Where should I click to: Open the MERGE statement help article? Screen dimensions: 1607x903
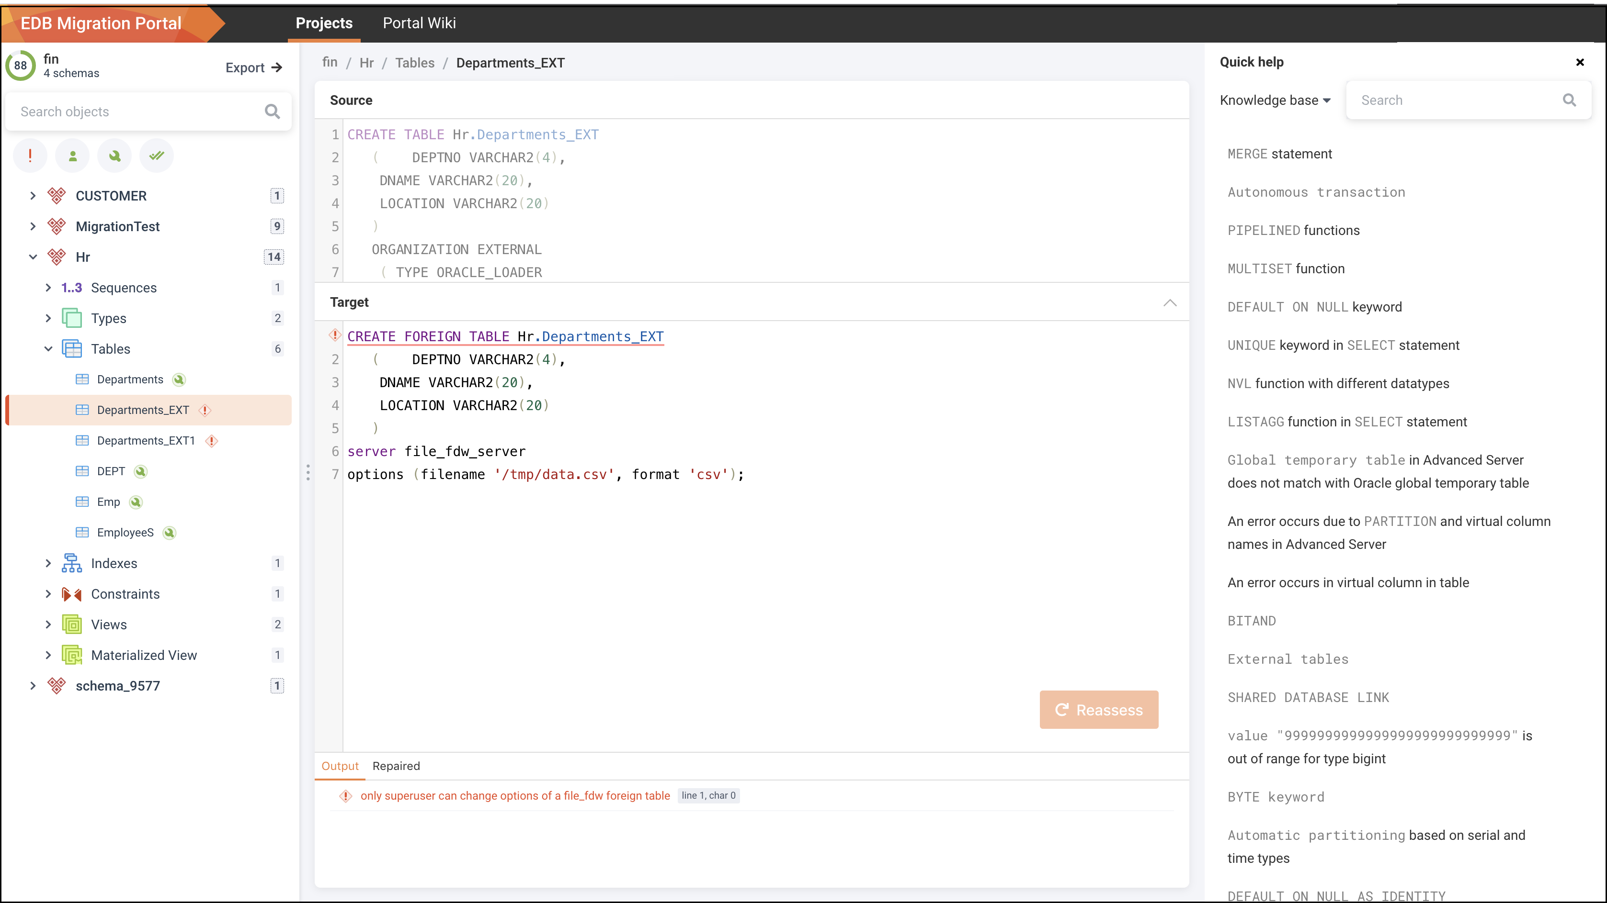(1279, 154)
